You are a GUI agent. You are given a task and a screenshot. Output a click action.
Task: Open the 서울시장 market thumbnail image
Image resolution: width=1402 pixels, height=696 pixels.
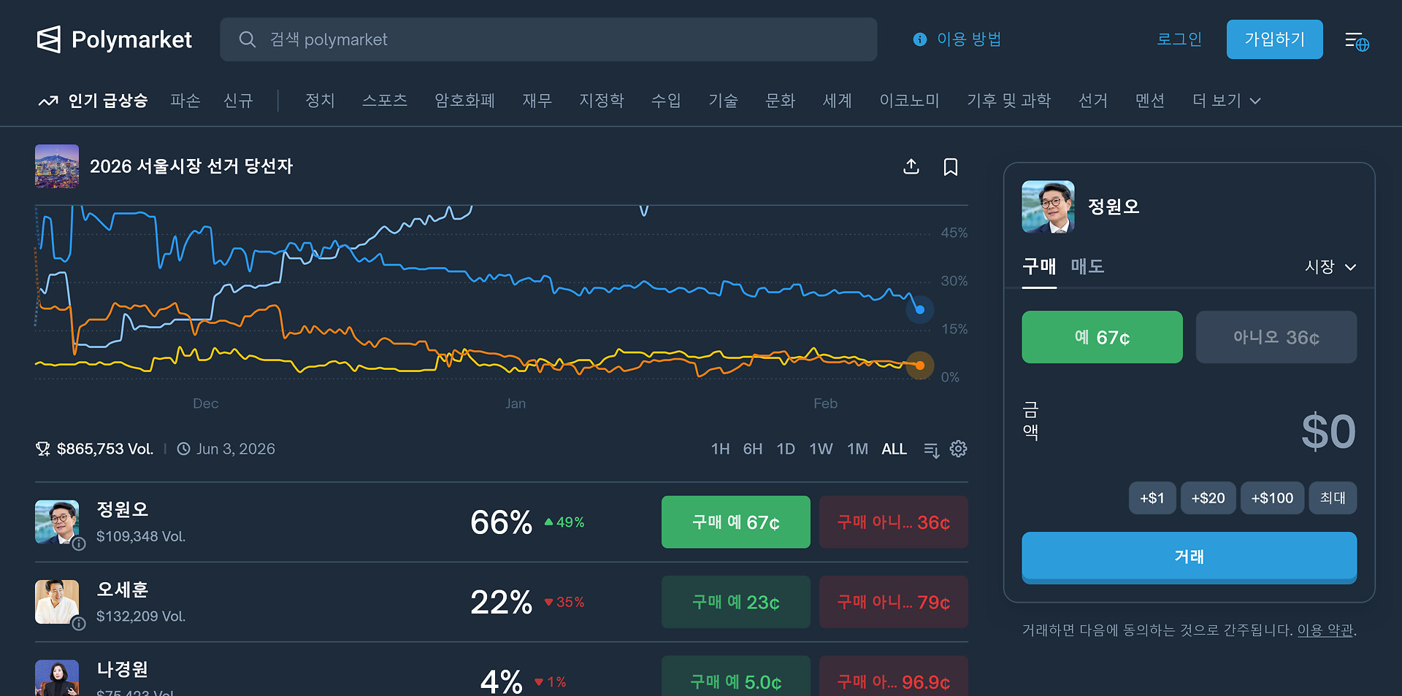click(57, 166)
